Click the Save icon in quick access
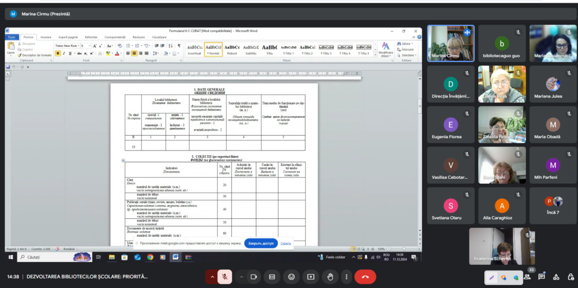Viewport: 578px width, 288px height. point(8,67)
